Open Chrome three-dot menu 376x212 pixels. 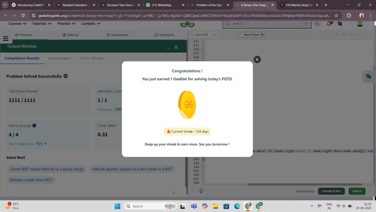click(x=370, y=15)
